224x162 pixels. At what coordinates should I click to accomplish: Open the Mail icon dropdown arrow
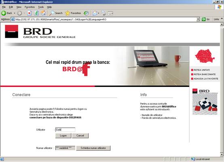[99, 13]
